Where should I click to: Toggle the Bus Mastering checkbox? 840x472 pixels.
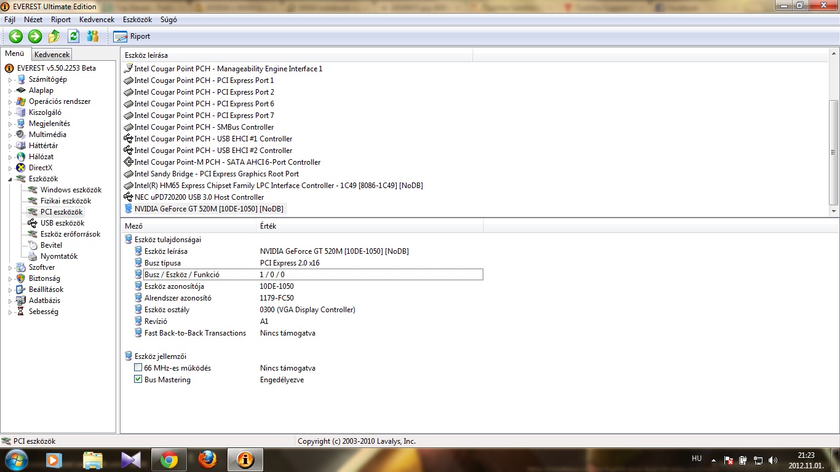tap(138, 380)
